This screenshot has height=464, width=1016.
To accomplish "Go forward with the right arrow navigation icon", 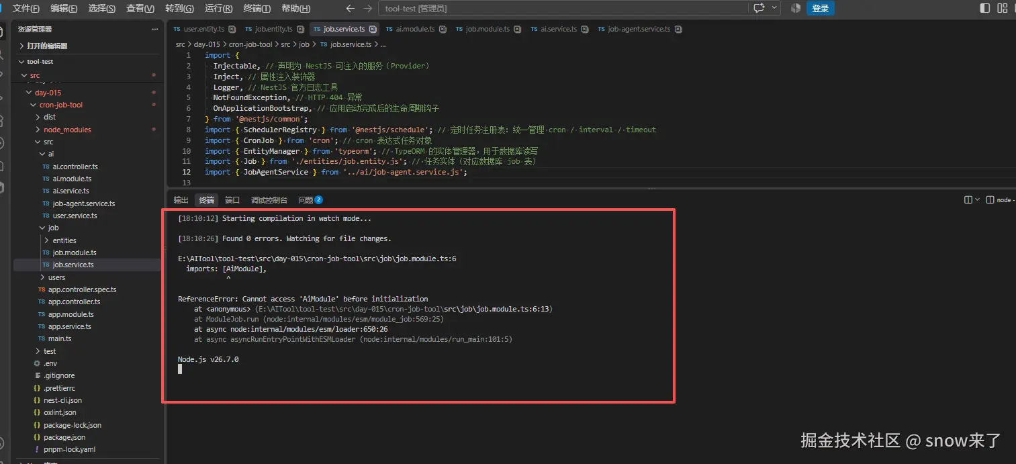I will [367, 9].
